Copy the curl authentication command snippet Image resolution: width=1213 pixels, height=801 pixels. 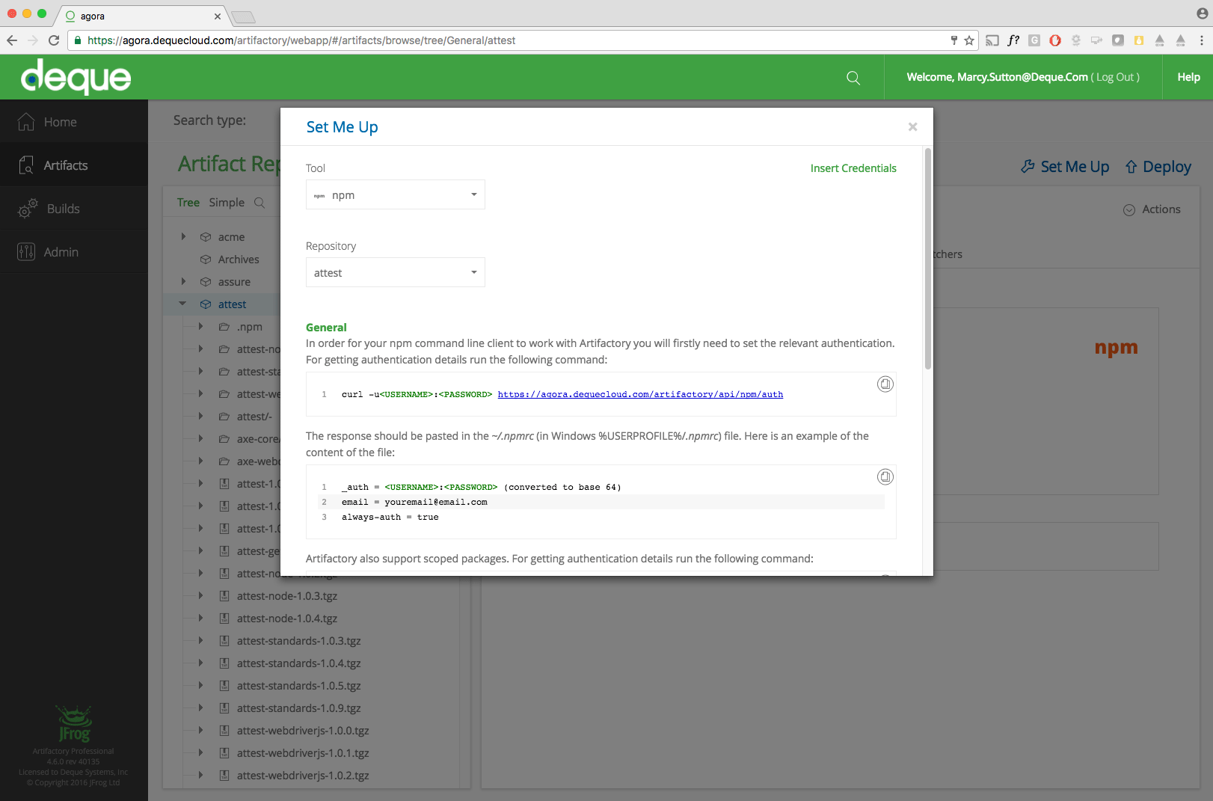pos(885,384)
